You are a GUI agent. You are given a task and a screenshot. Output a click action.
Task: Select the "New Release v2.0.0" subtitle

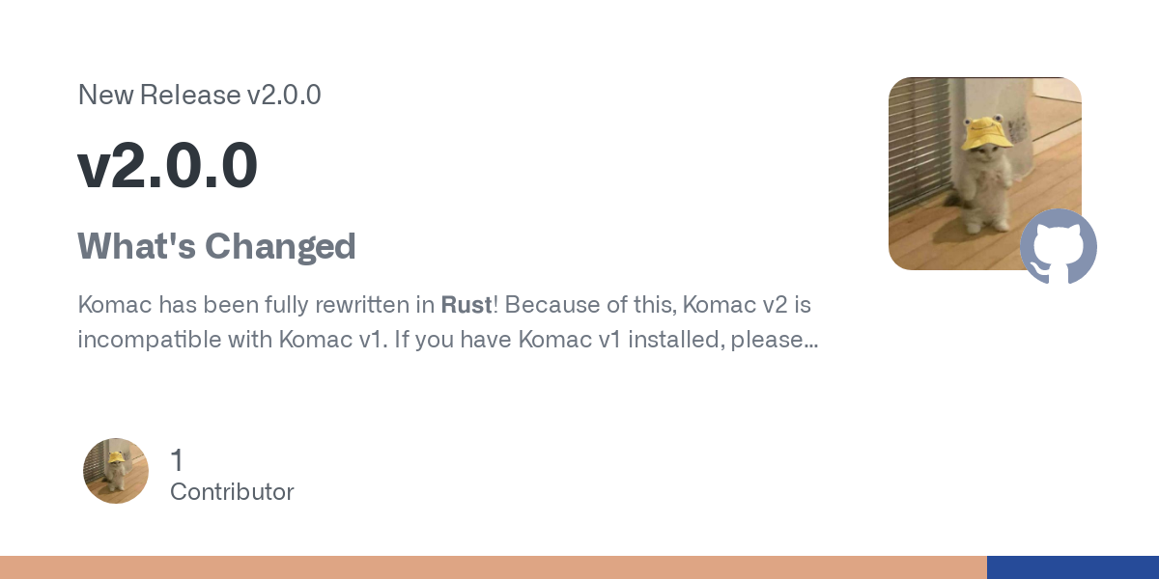click(x=199, y=96)
